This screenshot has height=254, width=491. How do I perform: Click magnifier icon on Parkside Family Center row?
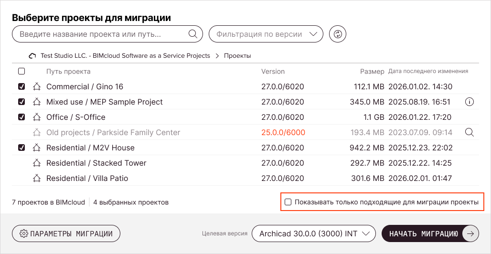point(470,132)
